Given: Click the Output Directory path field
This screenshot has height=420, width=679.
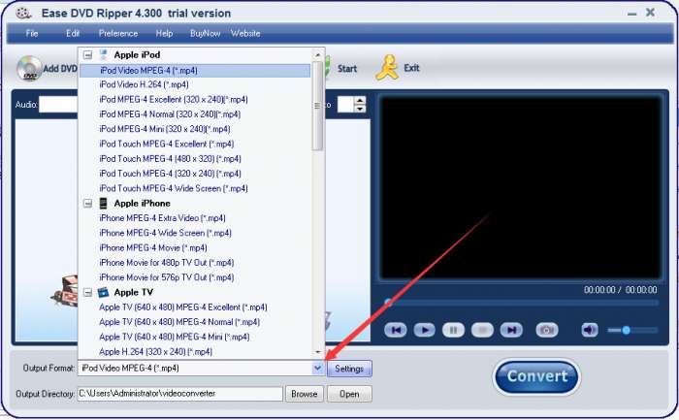Looking at the screenshot, I should click(180, 394).
